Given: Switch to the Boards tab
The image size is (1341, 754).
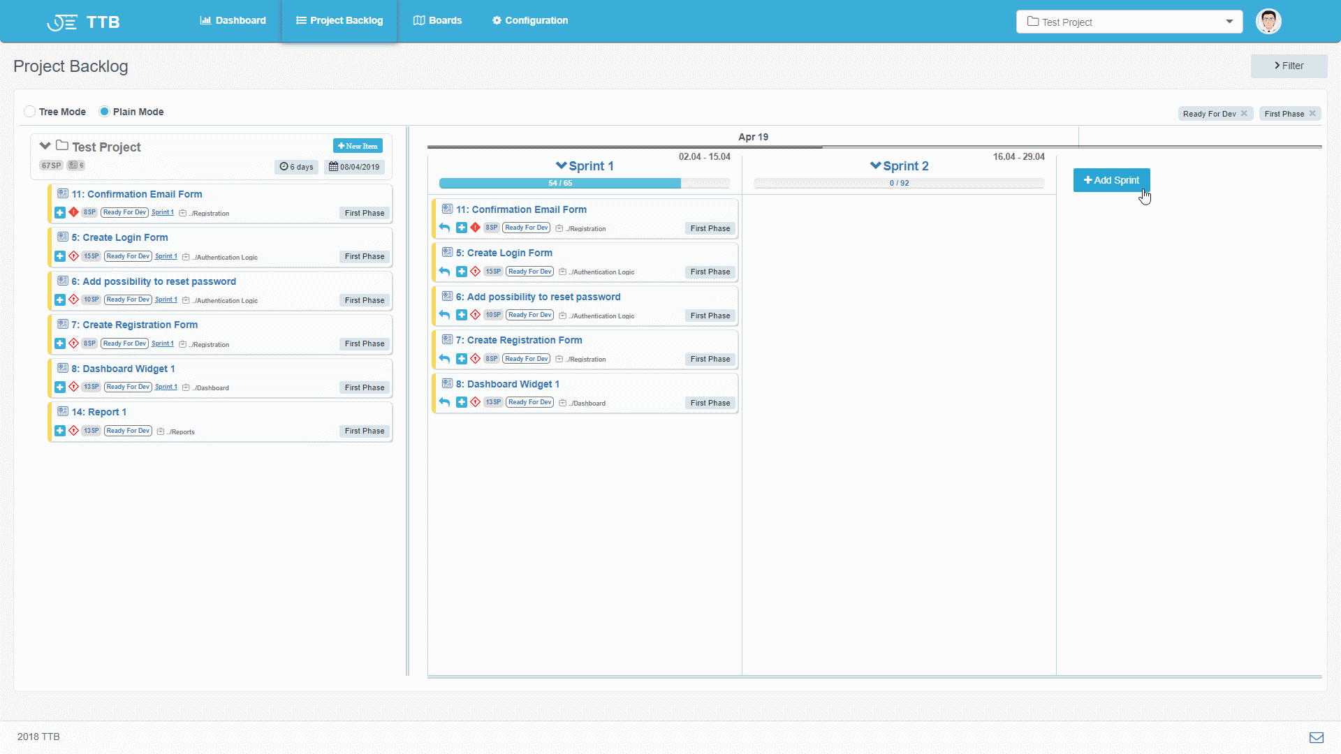Looking at the screenshot, I should pos(437,20).
